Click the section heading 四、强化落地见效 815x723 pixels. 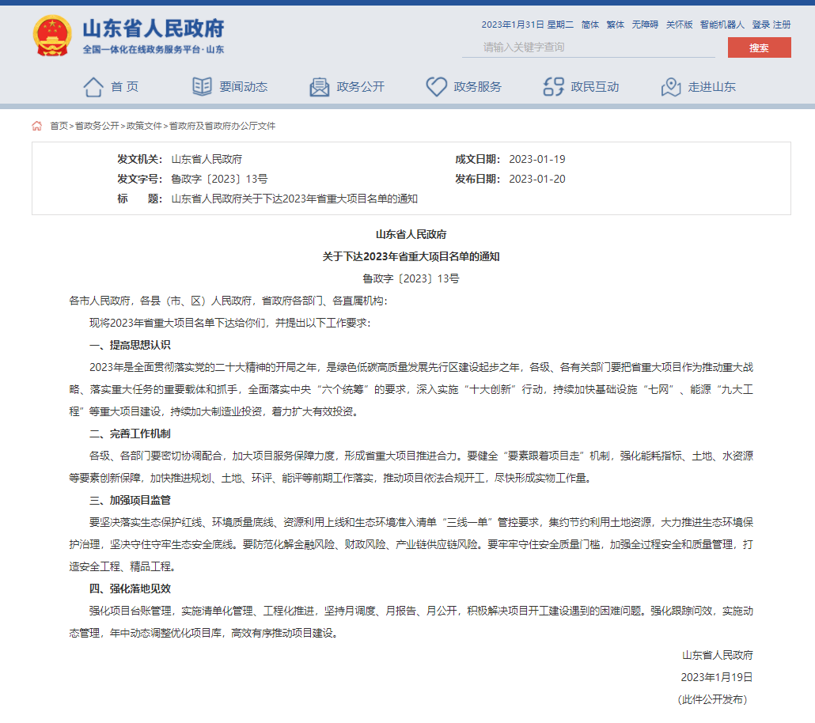(x=130, y=589)
